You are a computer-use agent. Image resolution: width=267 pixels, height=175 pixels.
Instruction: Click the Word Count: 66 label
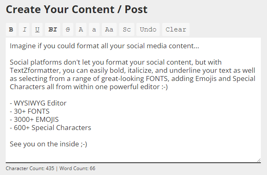77,168
